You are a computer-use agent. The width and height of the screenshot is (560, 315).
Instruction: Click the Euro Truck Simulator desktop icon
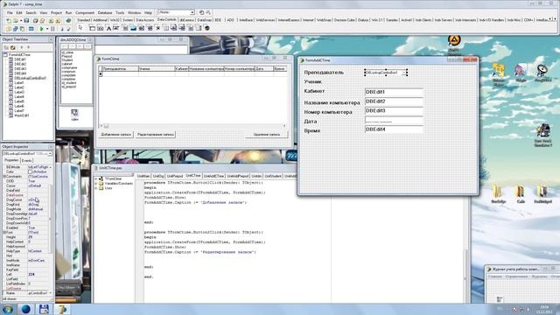(542, 136)
